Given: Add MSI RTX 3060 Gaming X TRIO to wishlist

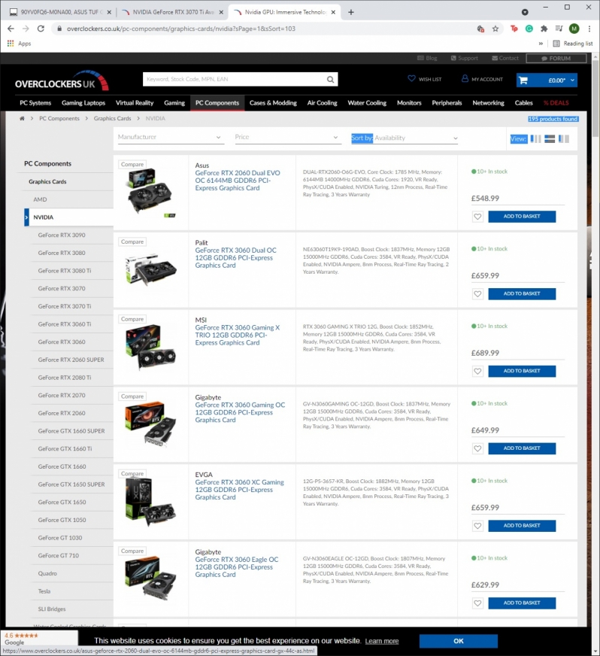Looking at the screenshot, I should [x=477, y=371].
